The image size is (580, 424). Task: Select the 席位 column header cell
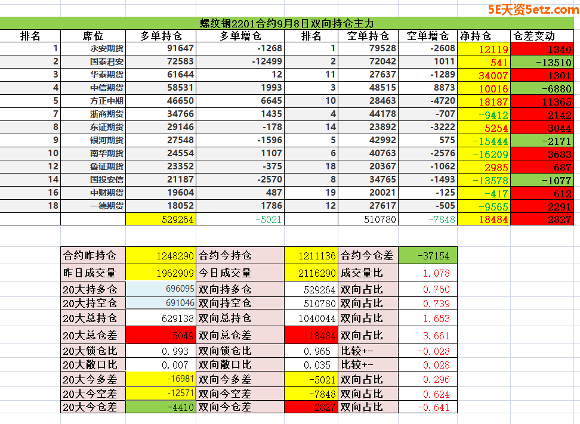[92, 36]
